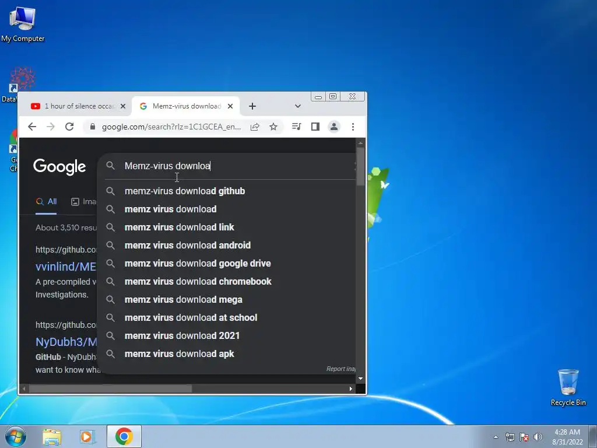
Task: Open the NyDubh3/M result link
Action: [x=66, y=342]
